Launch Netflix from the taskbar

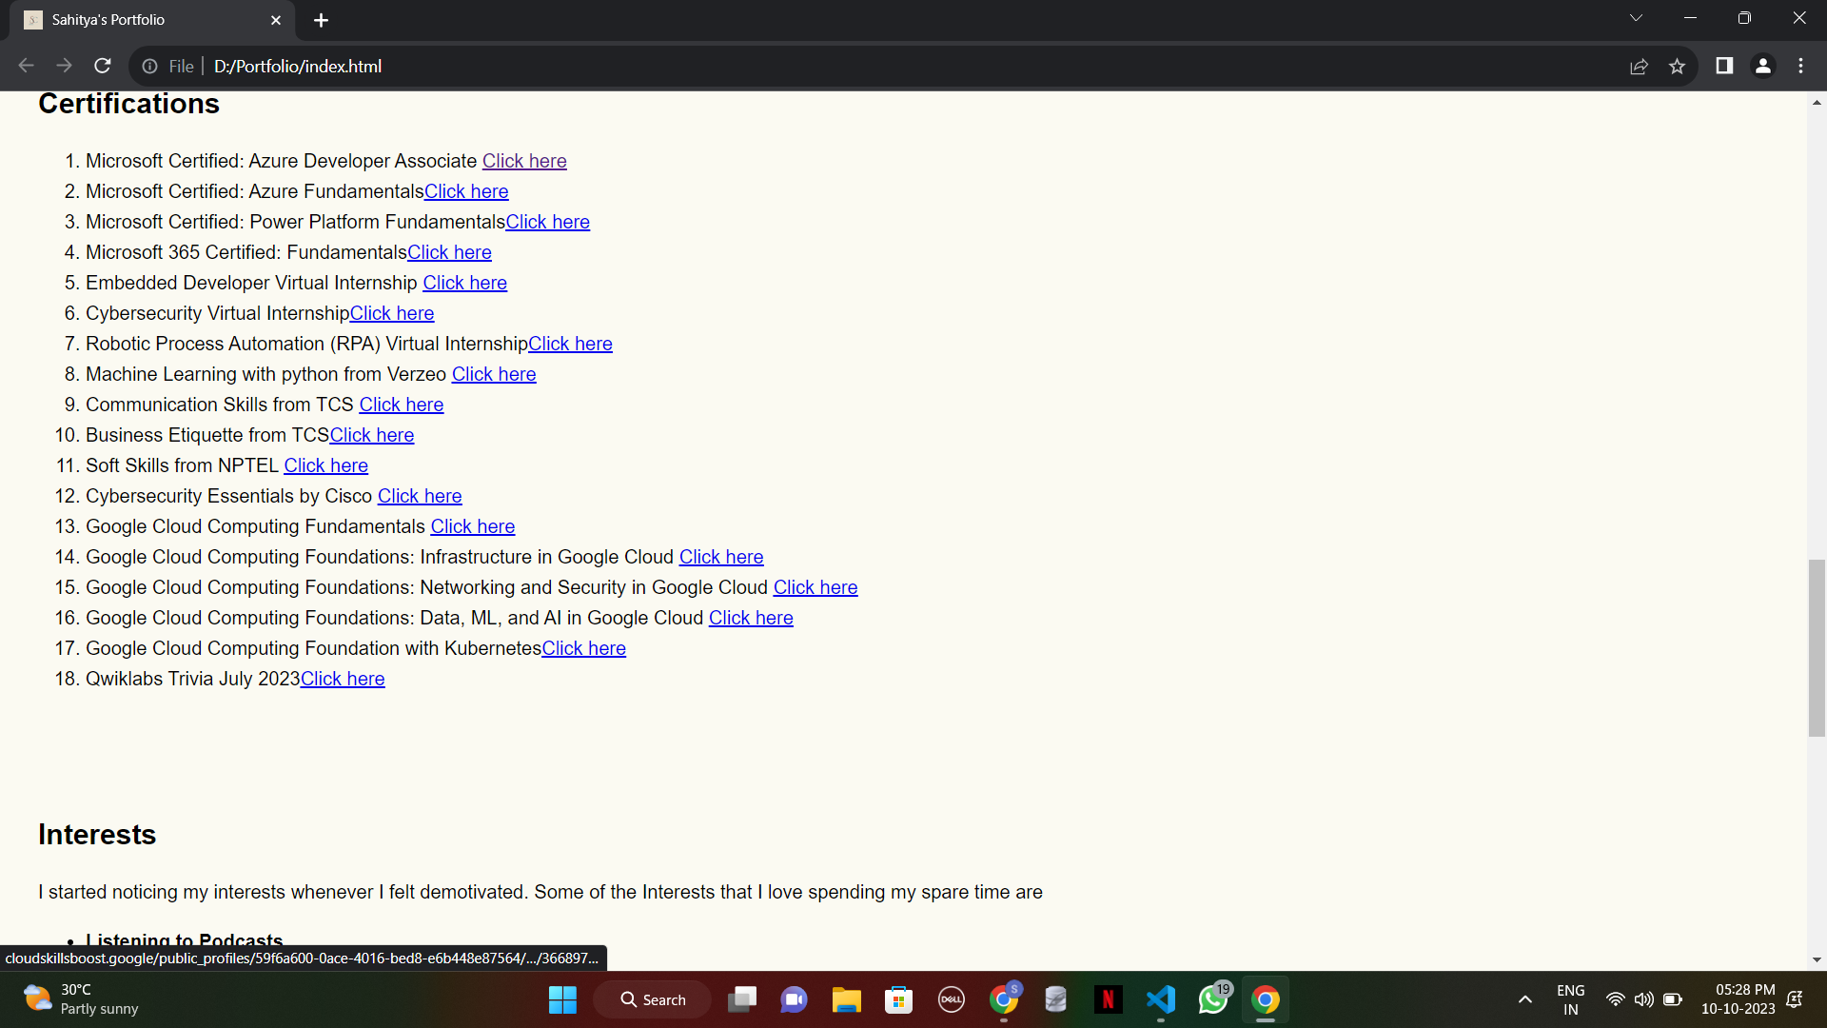[x=1108, y=999]
